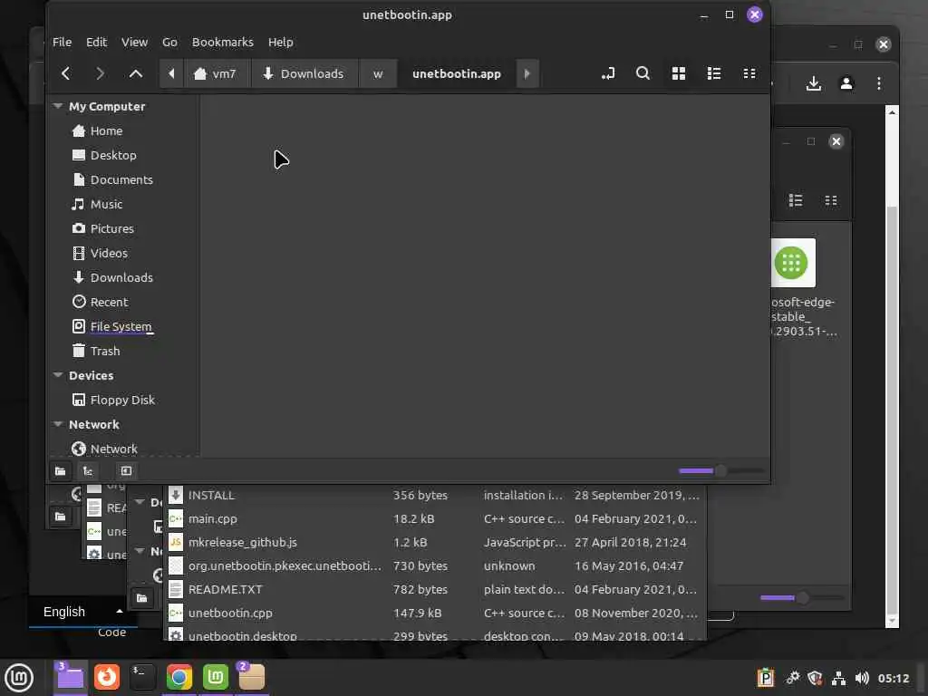Open File System in the sidebar
The width and height of the screenshot is (928, 696).
click(121, 326)
